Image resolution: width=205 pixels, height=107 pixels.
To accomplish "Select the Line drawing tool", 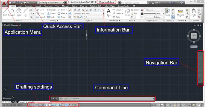I will tap(5, 12).
